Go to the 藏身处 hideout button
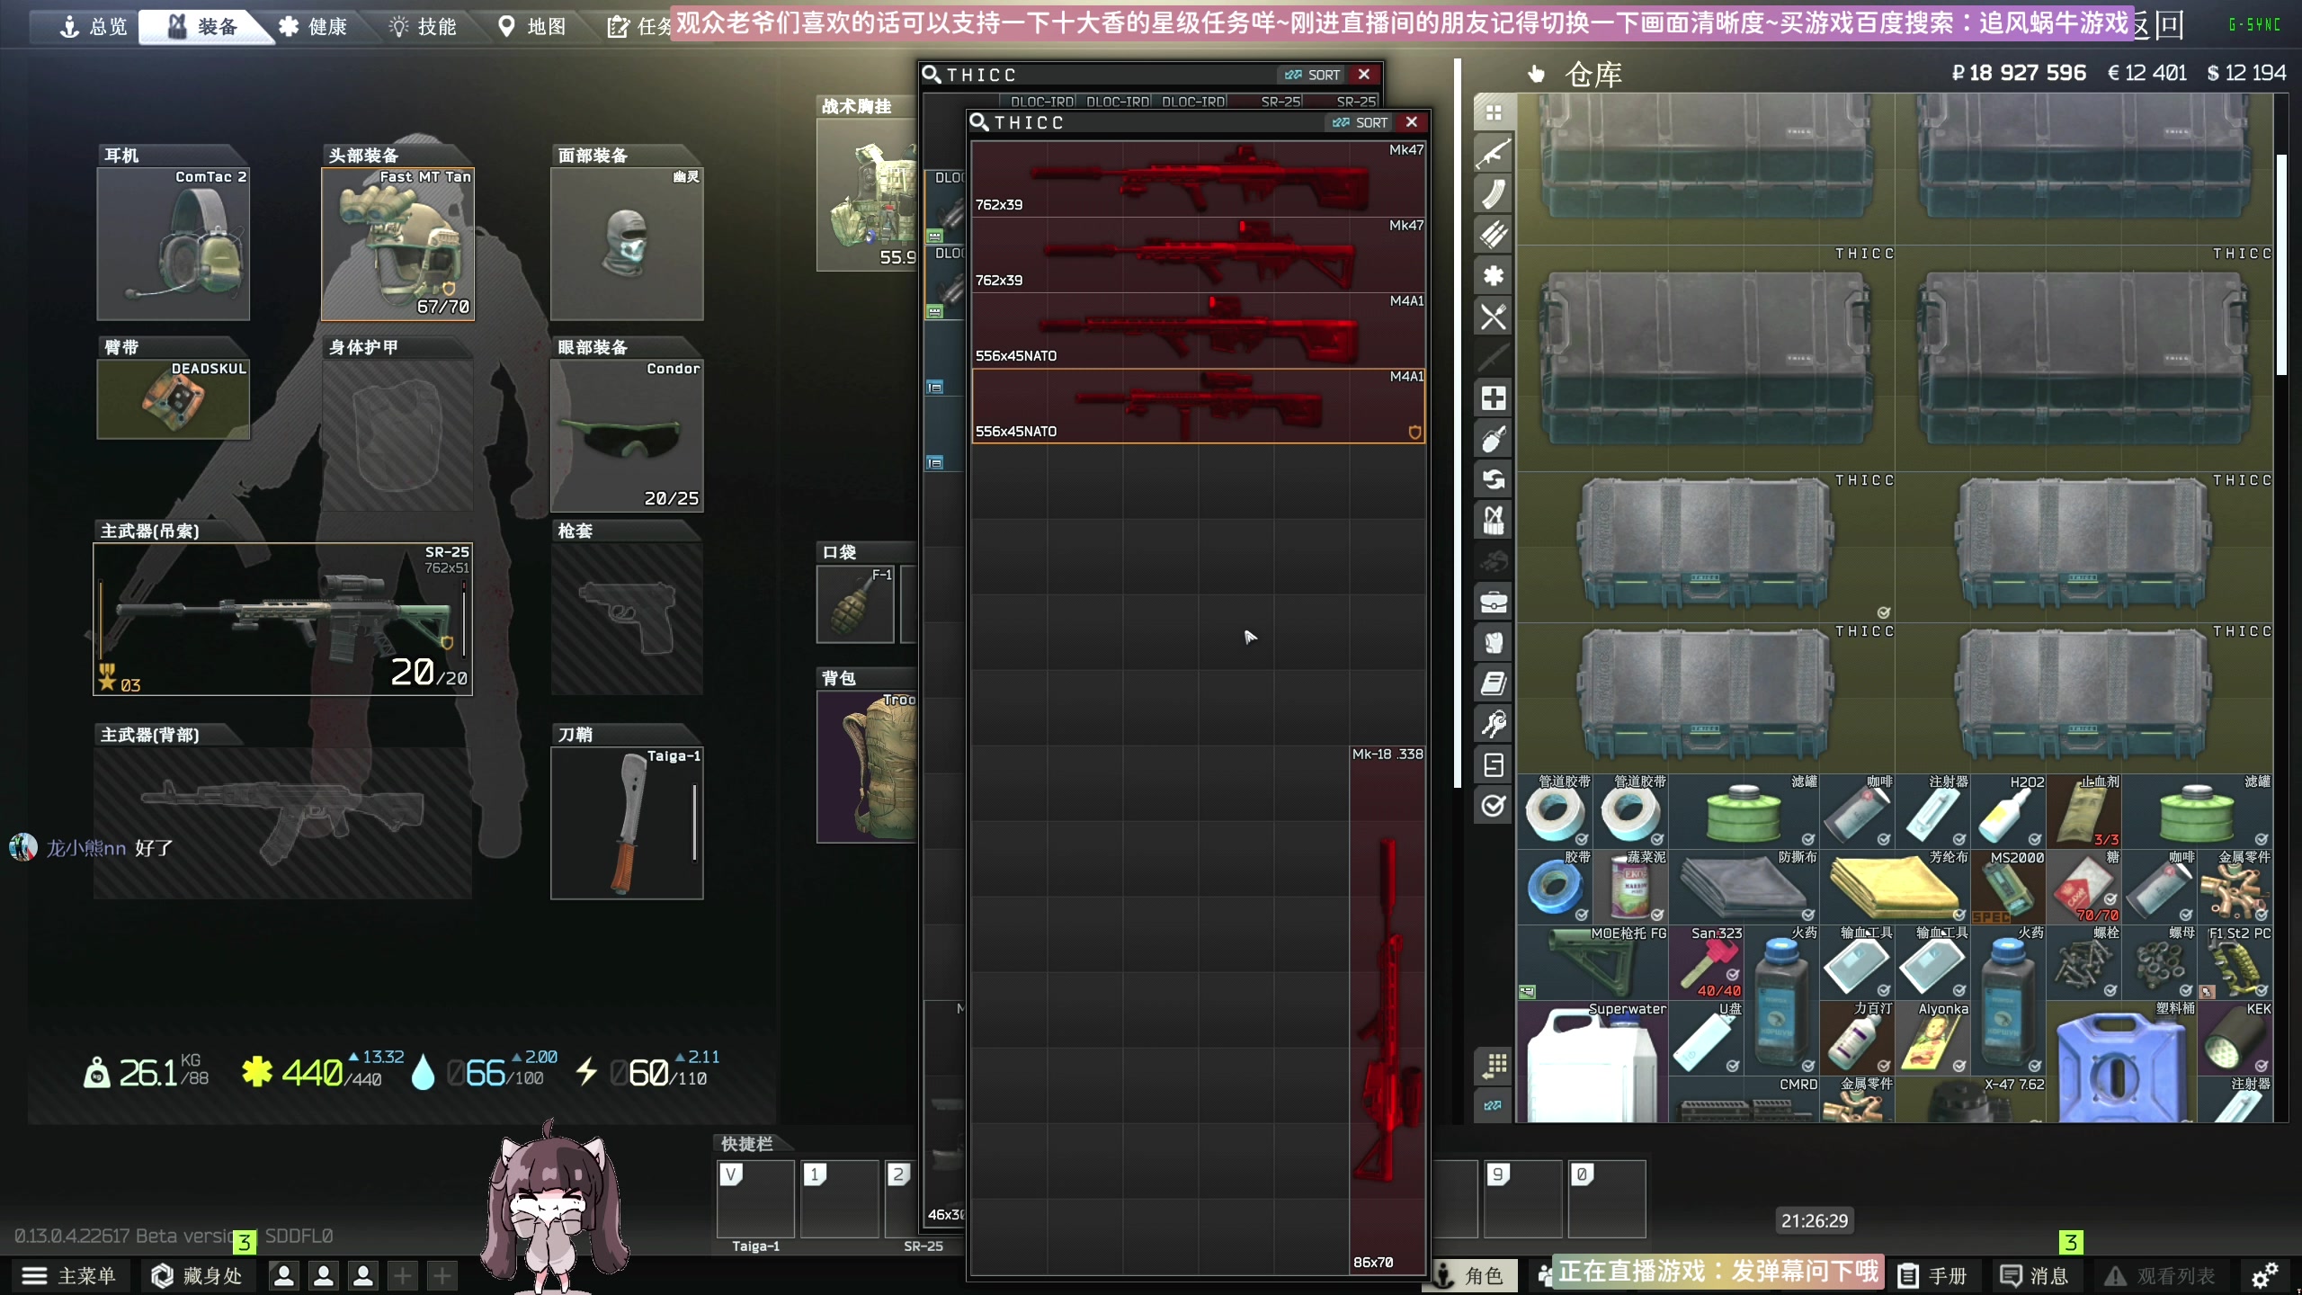2302x1295 pixels. pyautogui.click(x=197, y=1275)
